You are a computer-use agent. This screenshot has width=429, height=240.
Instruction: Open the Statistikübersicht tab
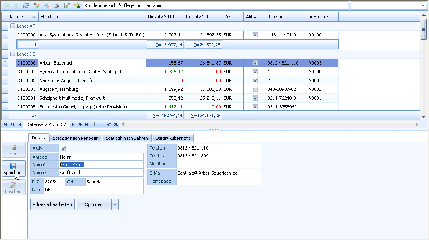pos(173,138)
